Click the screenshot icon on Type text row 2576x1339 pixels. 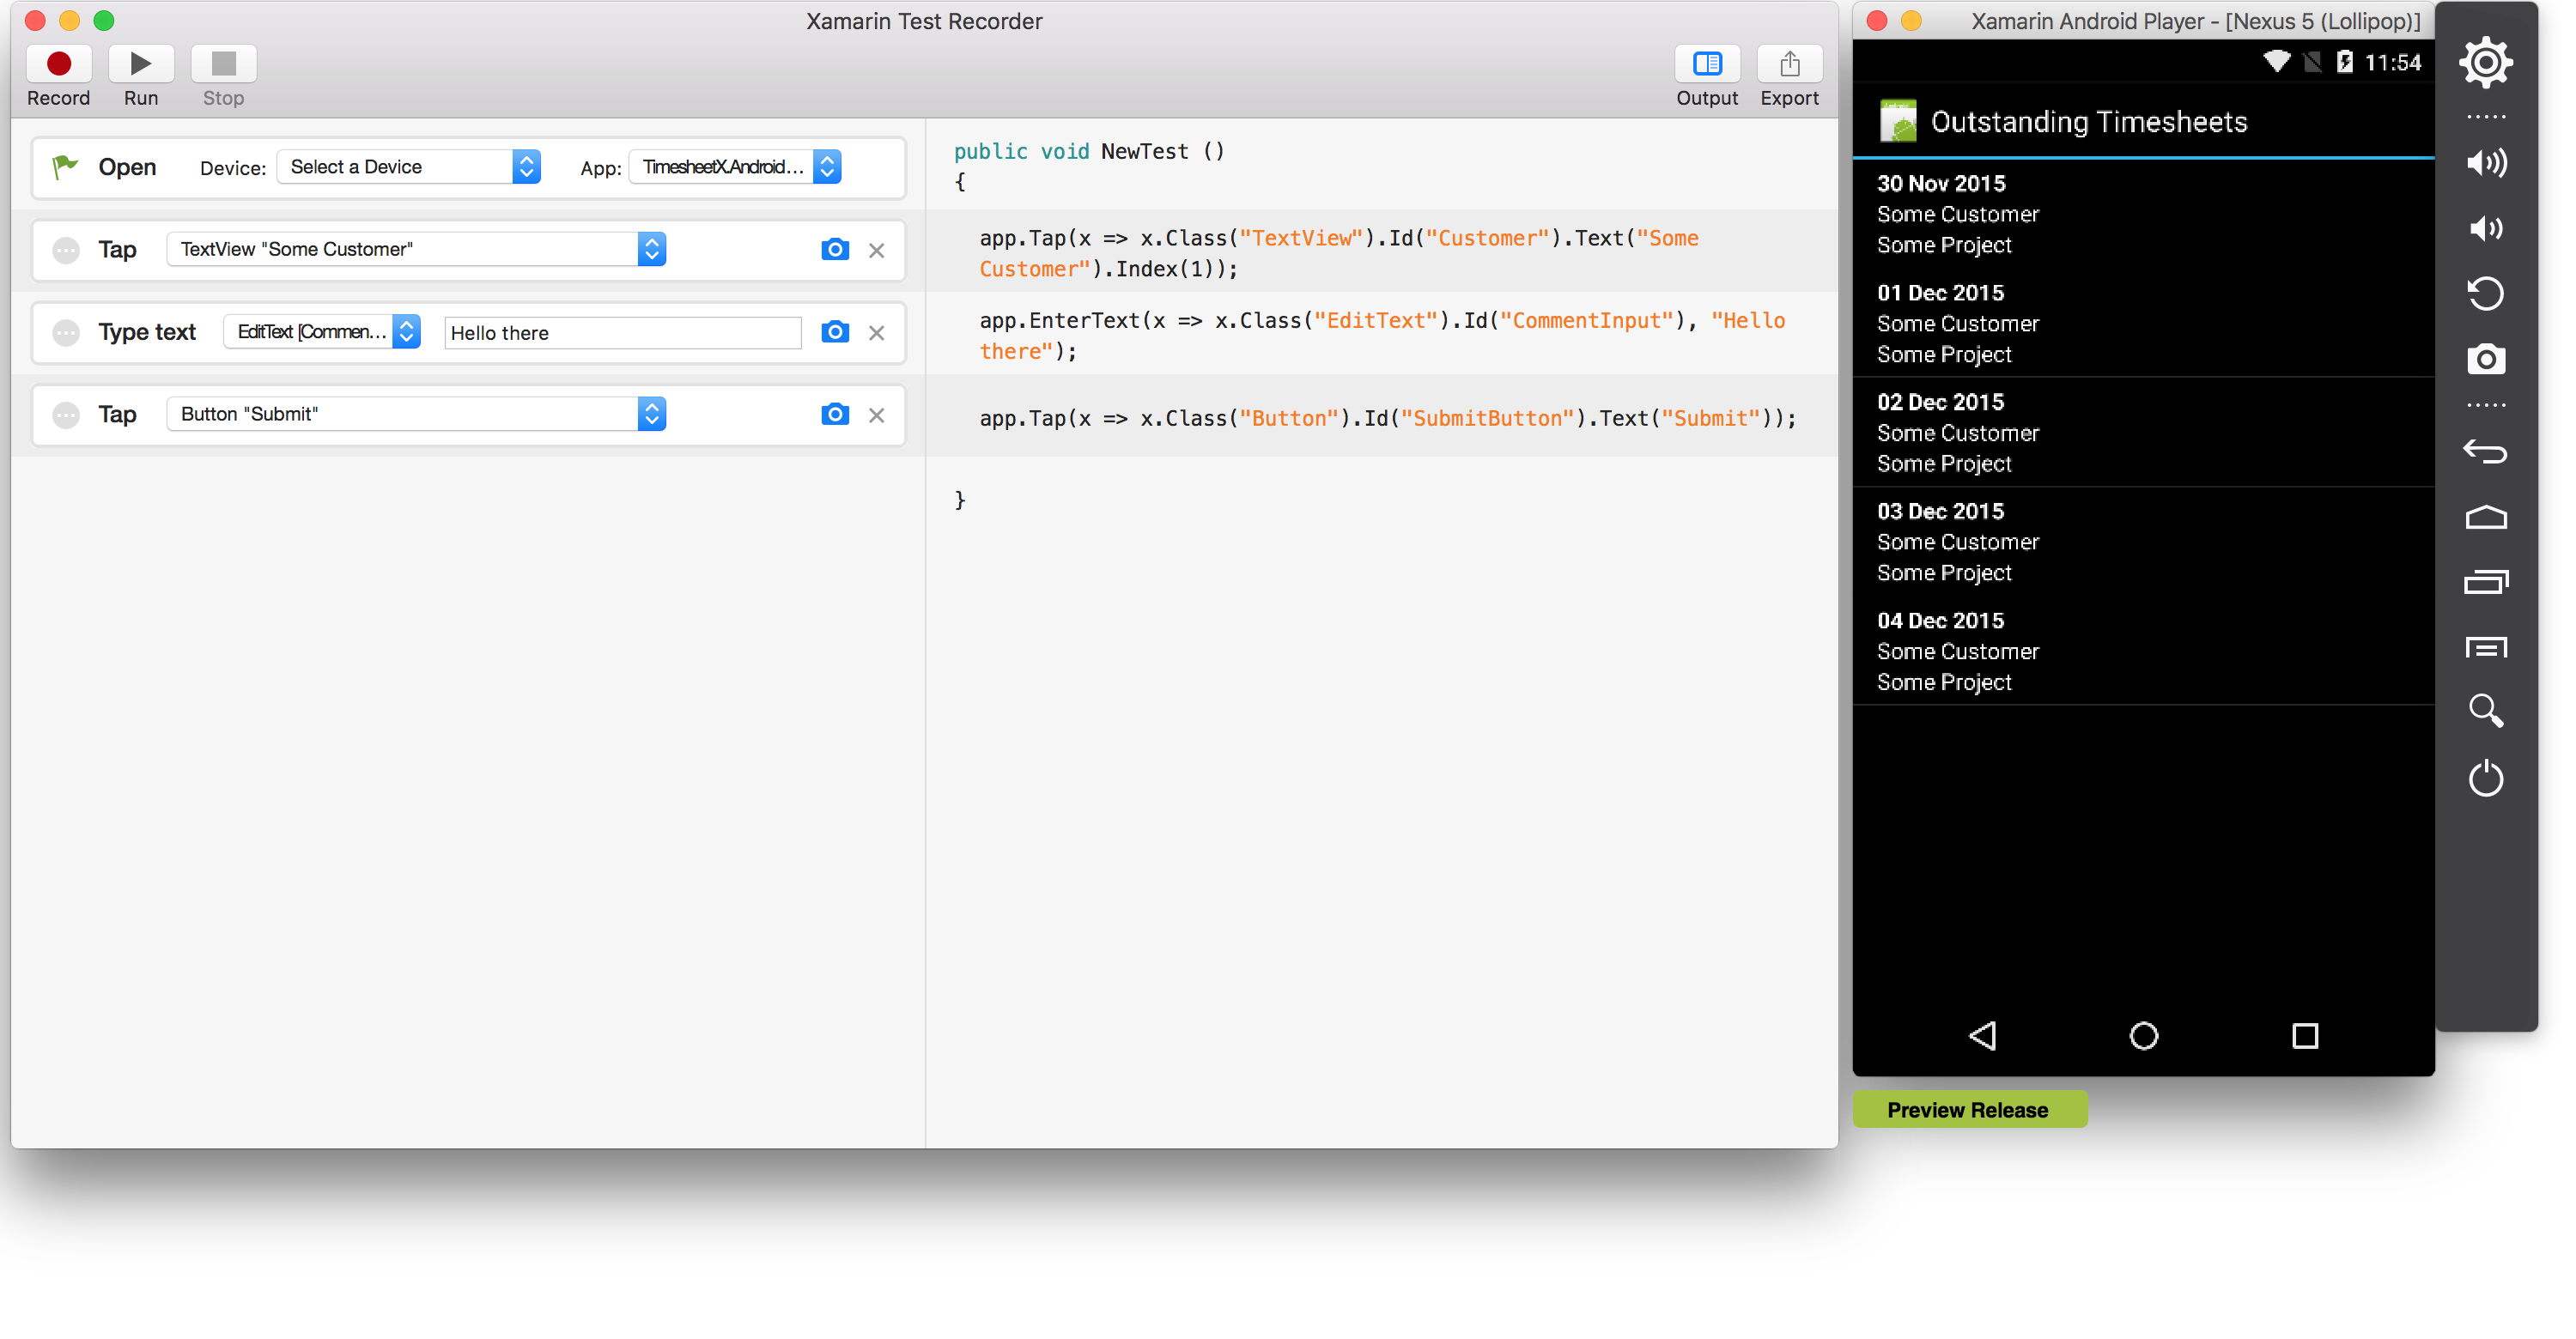[x=835, y=332]
